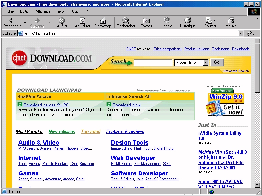Open the 'In Windows' search scope dropdown

pyautogui.click(x=206, y=63)
